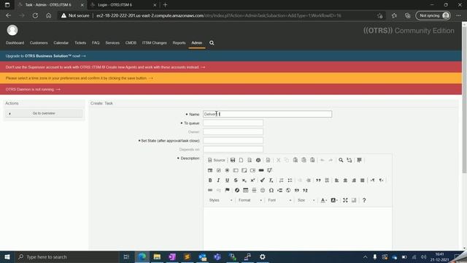
Task: Click the Paste clipboard icon in the editor toolbar
Action: [295, 160]
